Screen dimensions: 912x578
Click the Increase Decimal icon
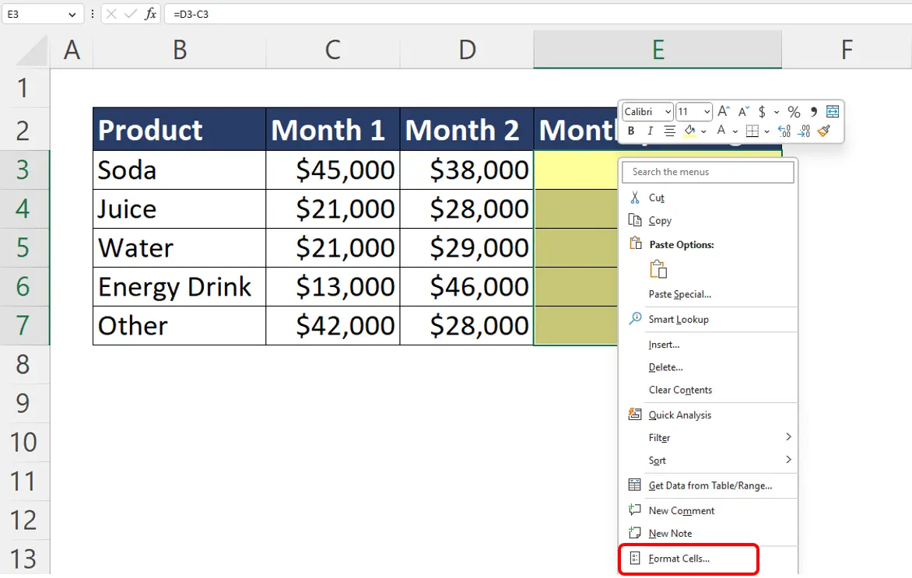784,131
